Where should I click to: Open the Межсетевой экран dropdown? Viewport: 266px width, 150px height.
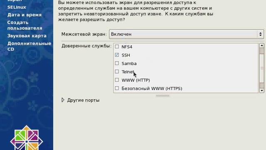[x=186, y=34]
